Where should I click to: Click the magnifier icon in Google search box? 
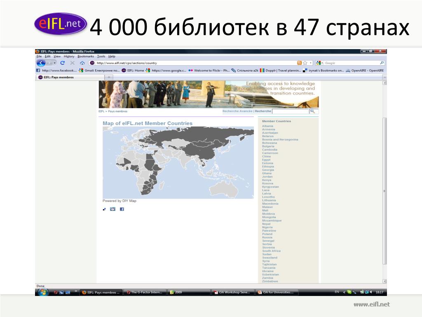382,63
